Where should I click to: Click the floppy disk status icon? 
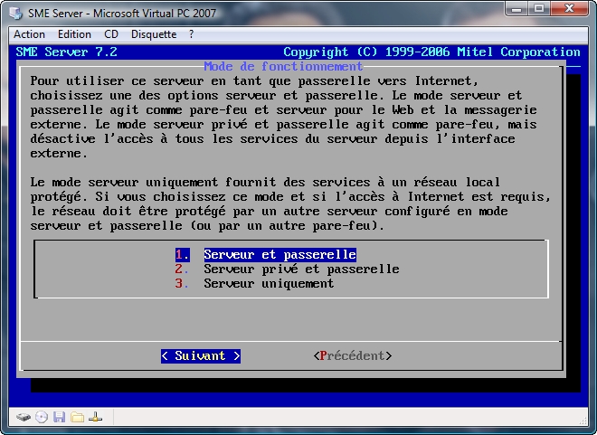tap(59, 417)
